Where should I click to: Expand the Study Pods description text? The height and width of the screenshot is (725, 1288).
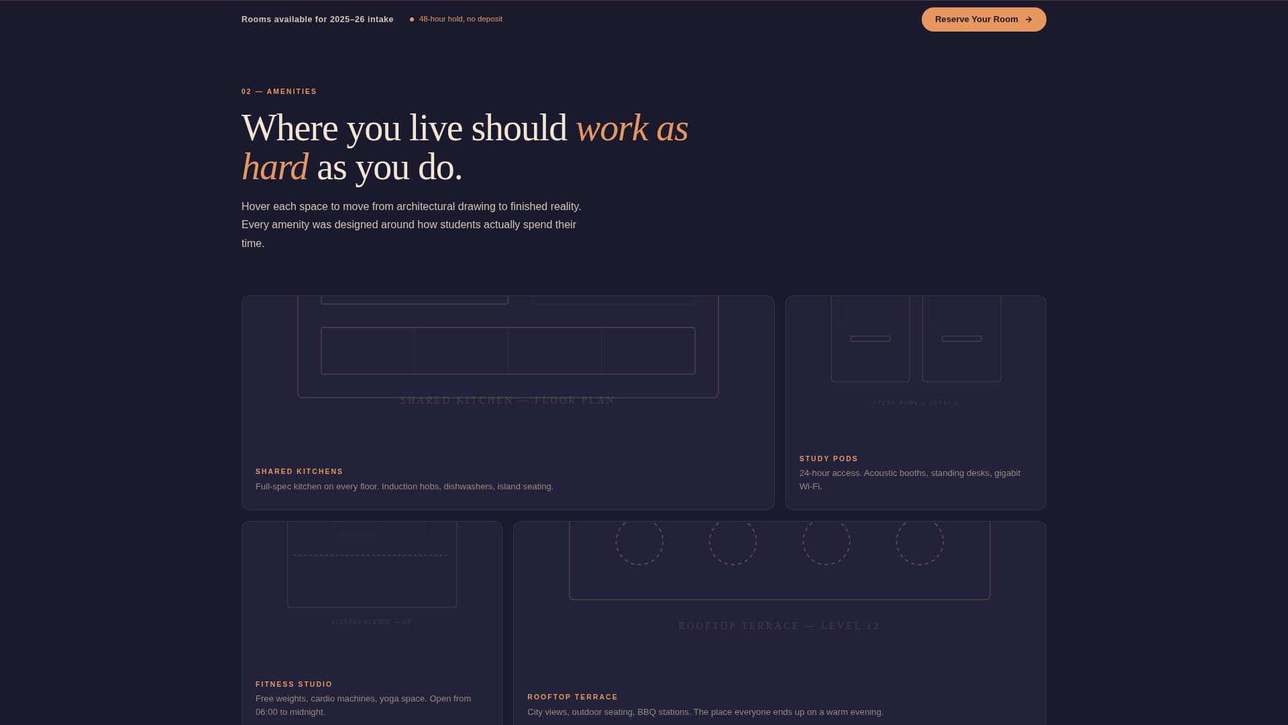coord(910,479)
